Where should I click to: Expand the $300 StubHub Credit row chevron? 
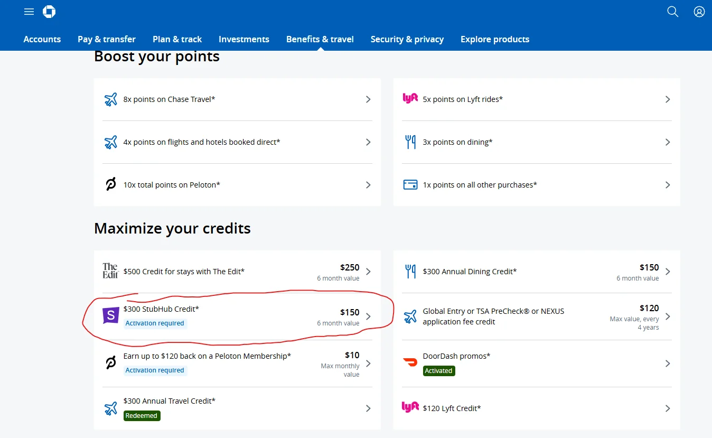[368, 316]
